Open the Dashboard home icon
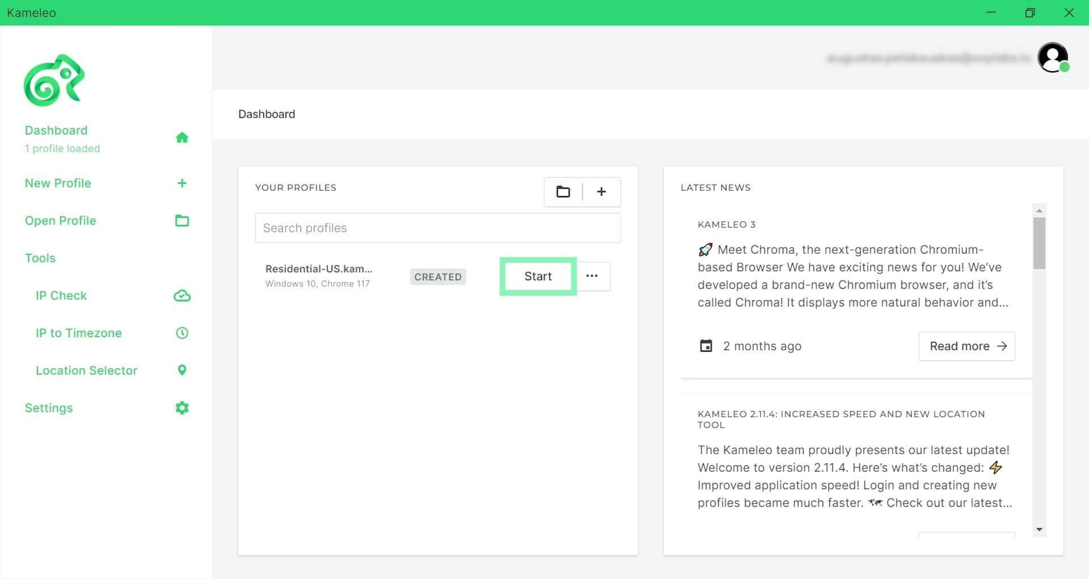 point(182,138)
